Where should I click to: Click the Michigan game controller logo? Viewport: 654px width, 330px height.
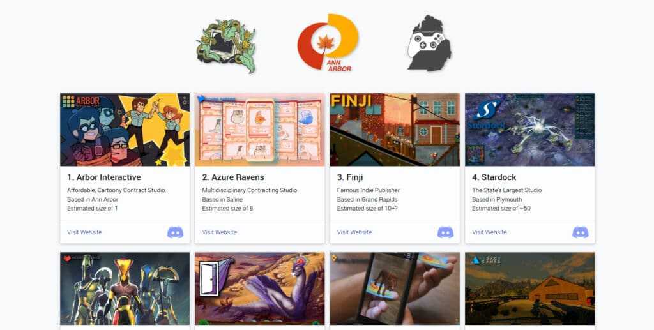click(429, 43)
